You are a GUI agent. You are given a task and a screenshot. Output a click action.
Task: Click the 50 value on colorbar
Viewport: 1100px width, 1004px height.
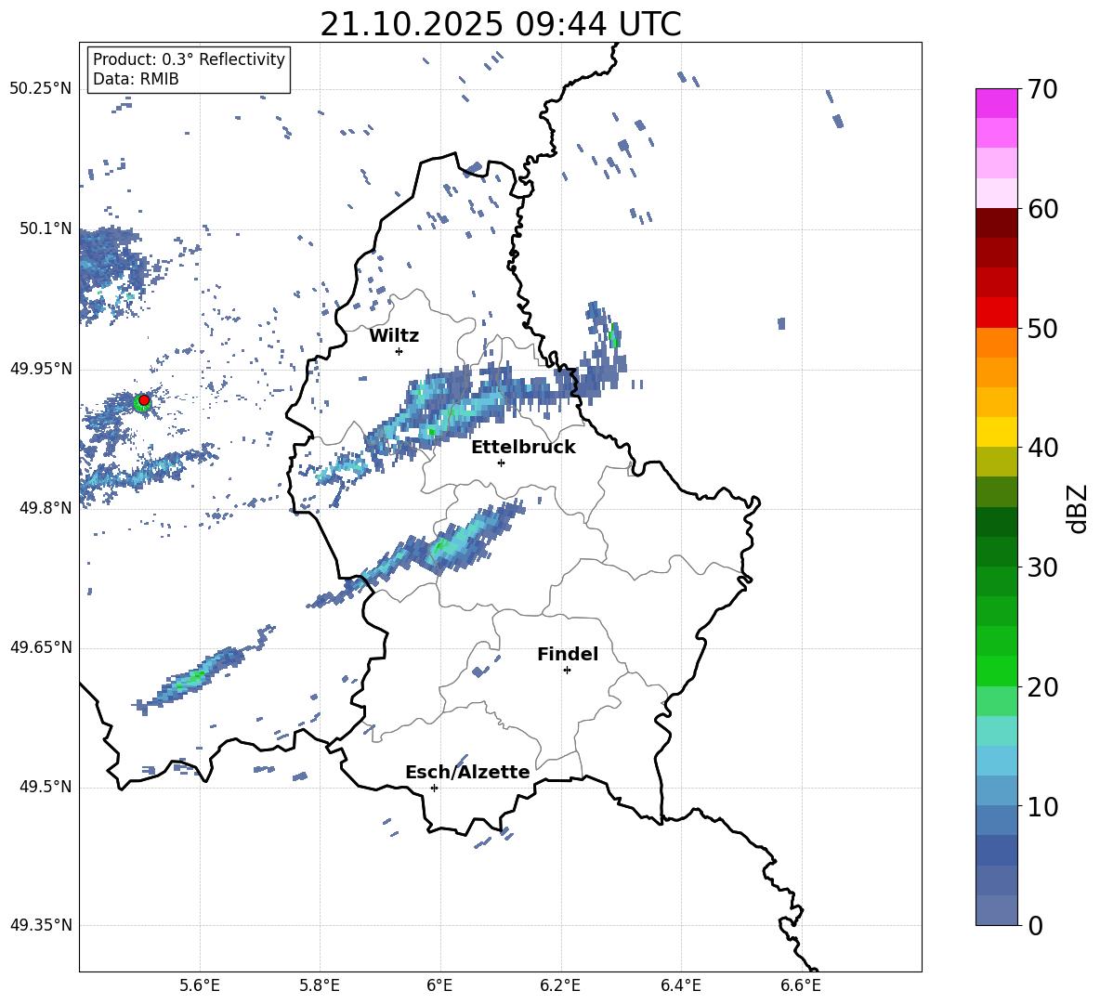point(1041,329)
